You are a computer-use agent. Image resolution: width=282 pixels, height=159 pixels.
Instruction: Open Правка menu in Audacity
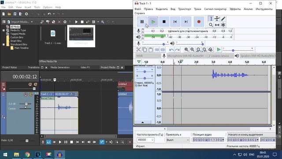tap(148, 9)
